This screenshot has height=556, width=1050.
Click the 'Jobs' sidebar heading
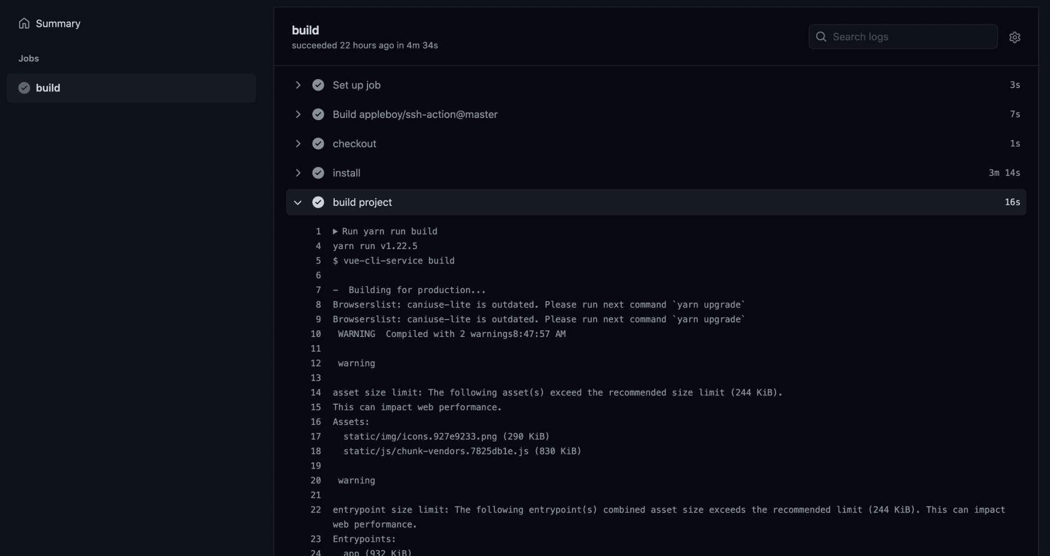pos(28,58)
